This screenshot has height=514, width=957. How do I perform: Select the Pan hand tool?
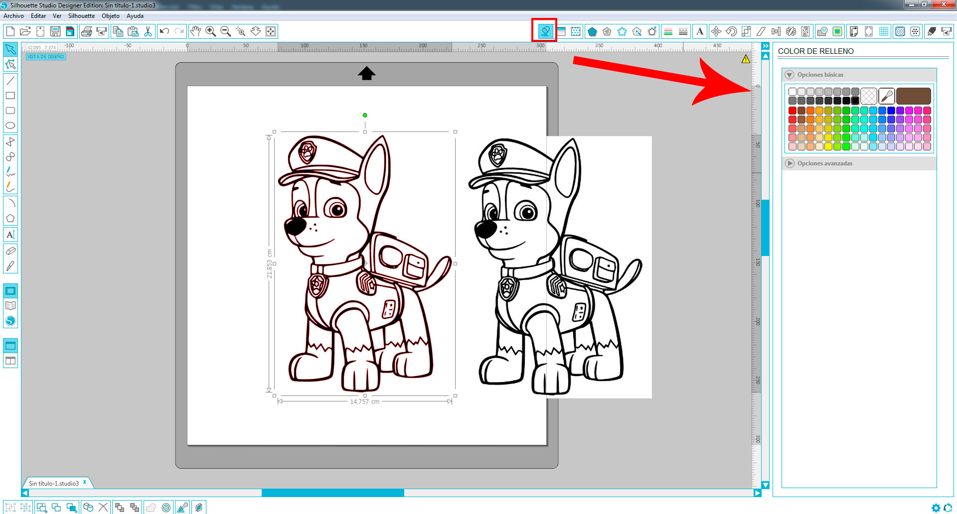[x=195, y=31]
